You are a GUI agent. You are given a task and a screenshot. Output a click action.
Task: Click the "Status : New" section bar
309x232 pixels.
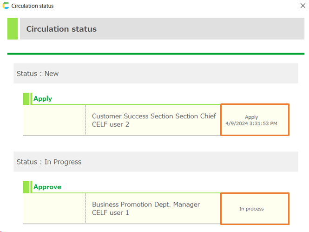[156, 74]
